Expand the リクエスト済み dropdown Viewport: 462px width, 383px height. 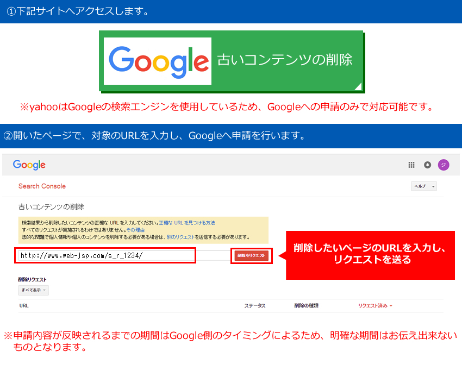pyautogui.click(x=375, y=305)
